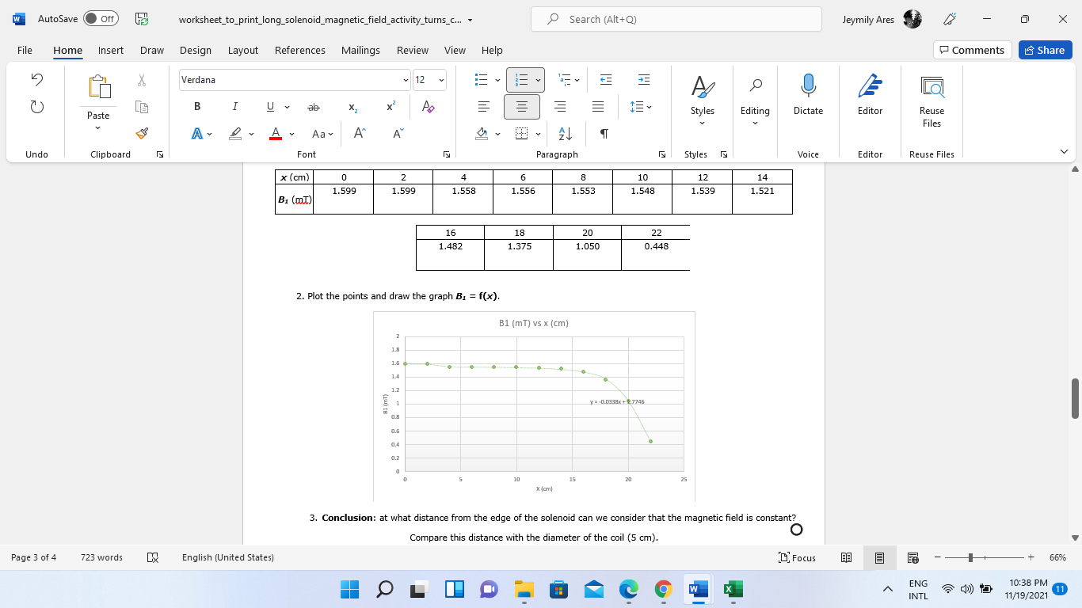Switch to Read Mode view
This screenshot has width=1082, height=608.
846,557
